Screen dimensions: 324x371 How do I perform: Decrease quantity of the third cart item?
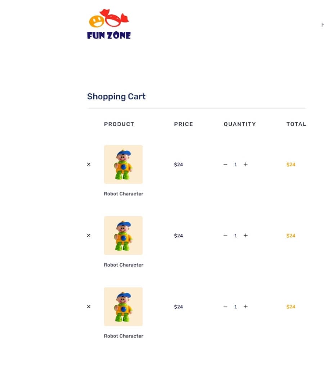[225, 307]
